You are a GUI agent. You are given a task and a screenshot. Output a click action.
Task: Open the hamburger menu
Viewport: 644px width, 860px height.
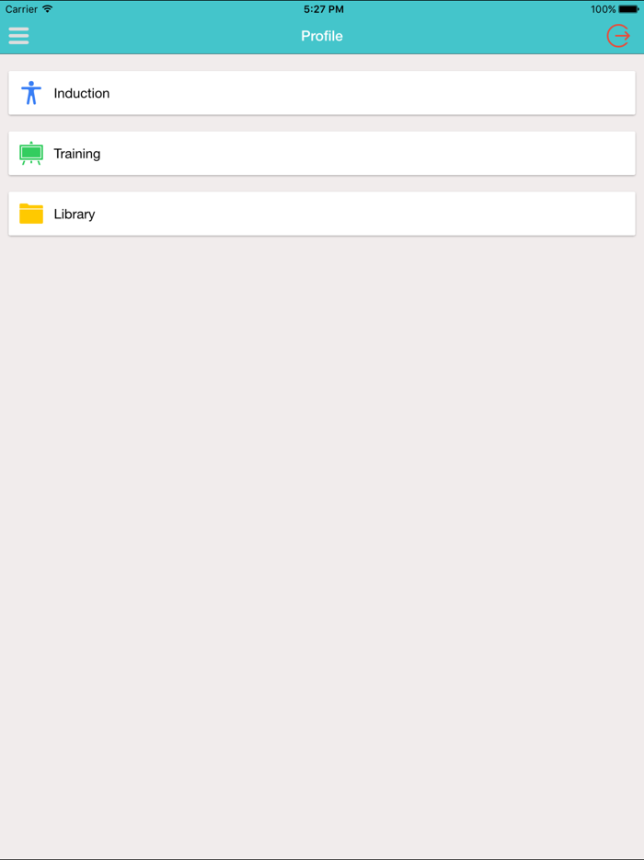point(18,36)
